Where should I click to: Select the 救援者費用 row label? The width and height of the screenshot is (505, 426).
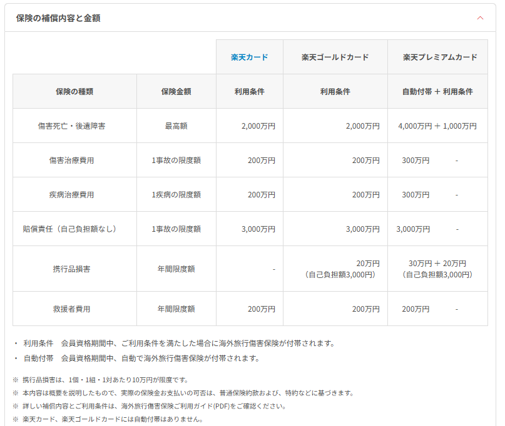pyautogui.click(x=71, y=309)
